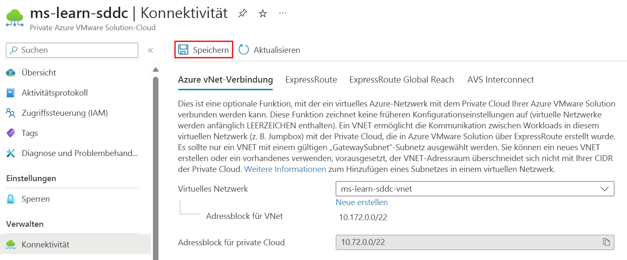Image resolution: width=627 pixels, height=260 pixels.
Task: Click inside the Suchen search field
Action: tap(71, 50)
